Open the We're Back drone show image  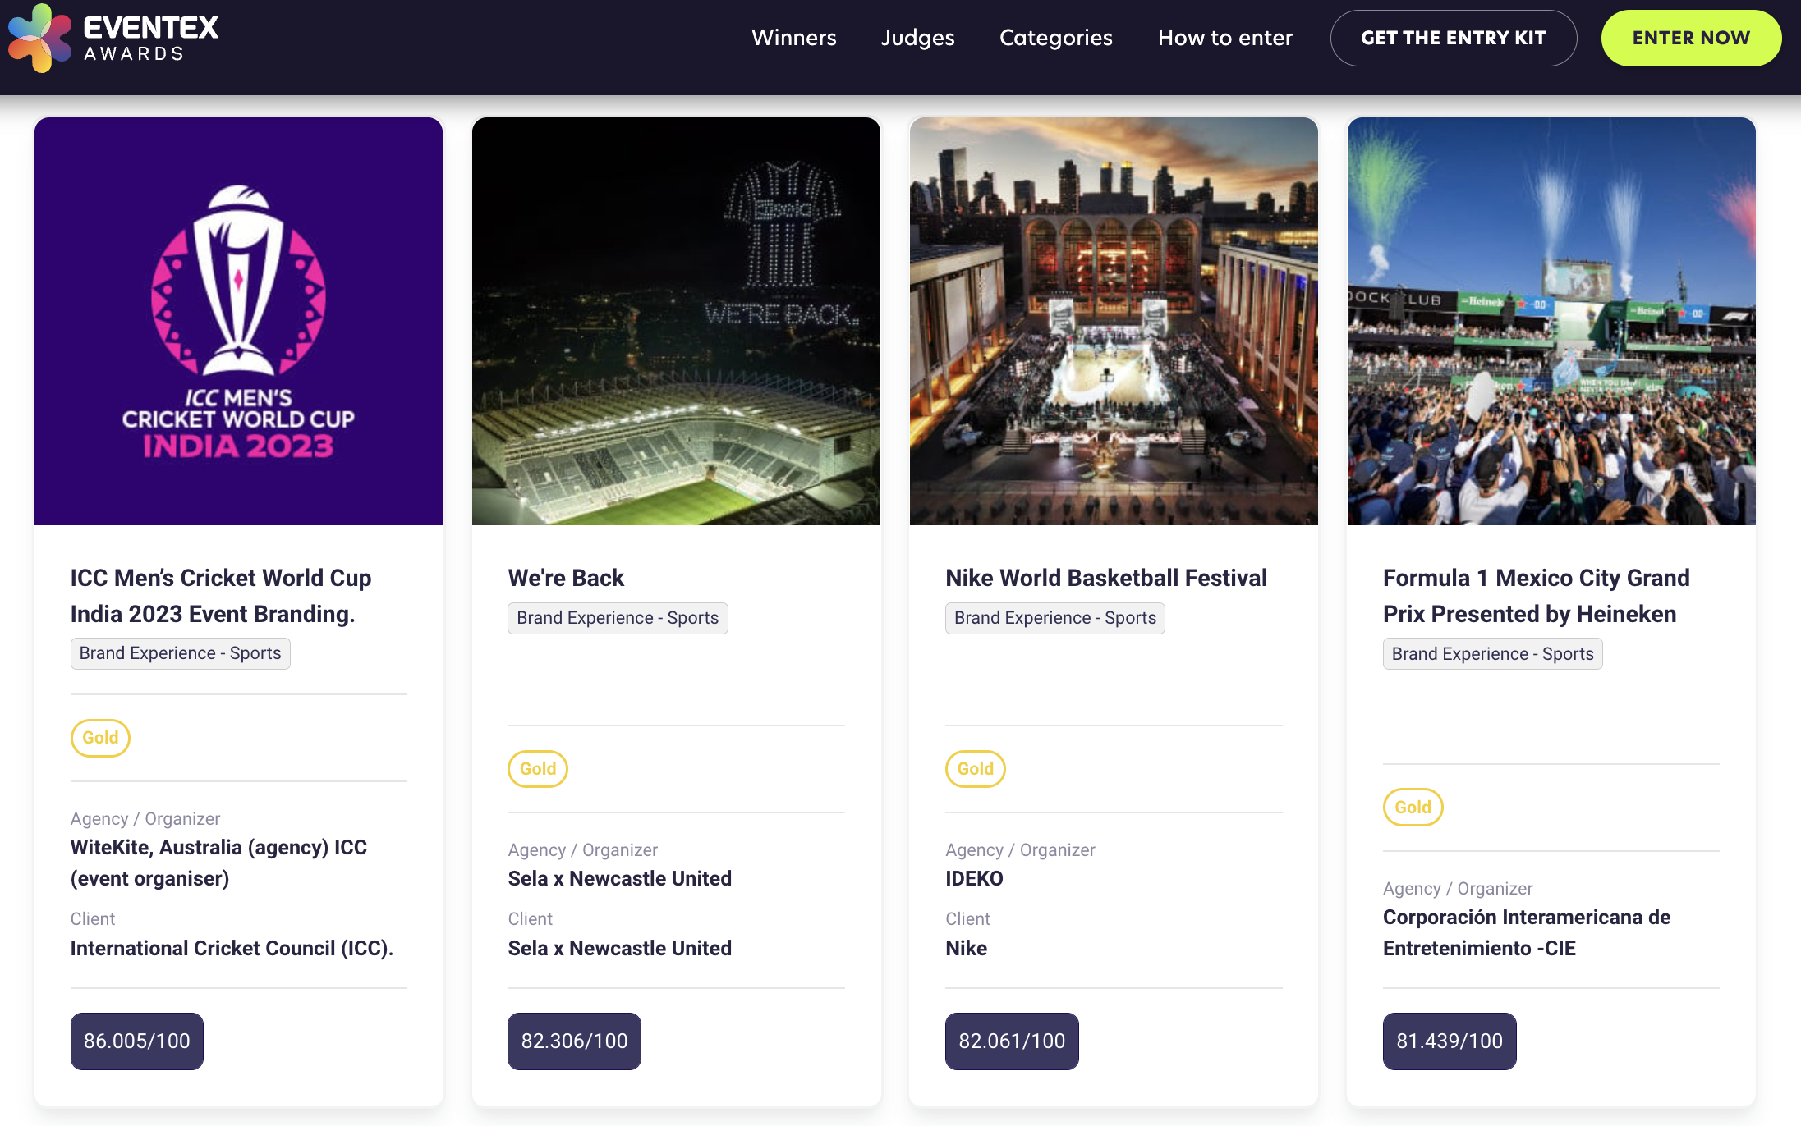(x=676, y=321)
